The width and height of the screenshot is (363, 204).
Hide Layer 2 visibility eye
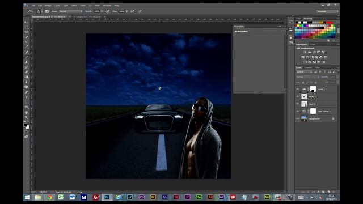click(x=298, y=96)
